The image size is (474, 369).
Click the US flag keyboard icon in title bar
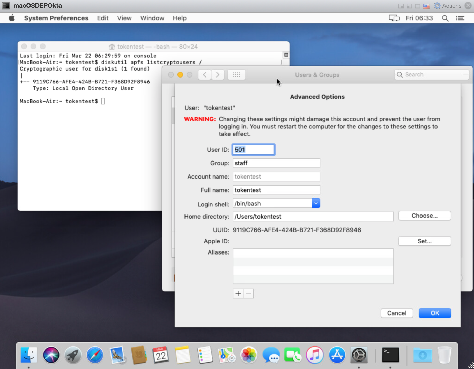pos(427,6)
